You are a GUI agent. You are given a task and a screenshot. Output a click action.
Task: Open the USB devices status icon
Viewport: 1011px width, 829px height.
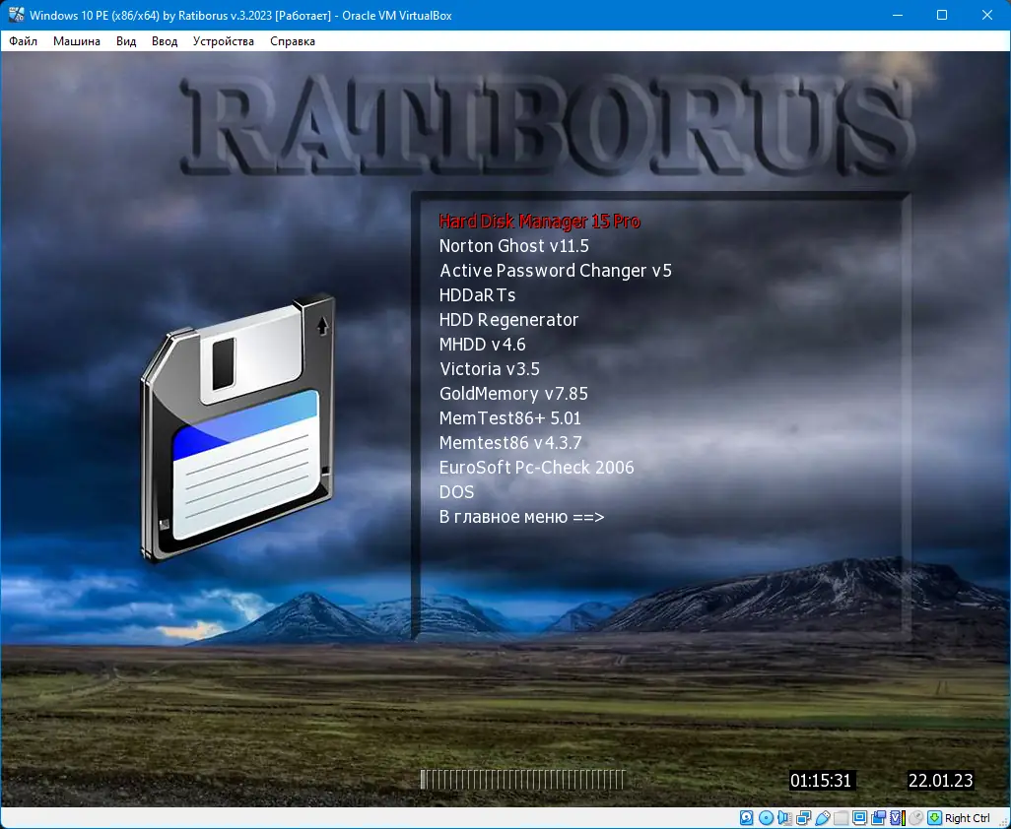click(x=822, y=818)
